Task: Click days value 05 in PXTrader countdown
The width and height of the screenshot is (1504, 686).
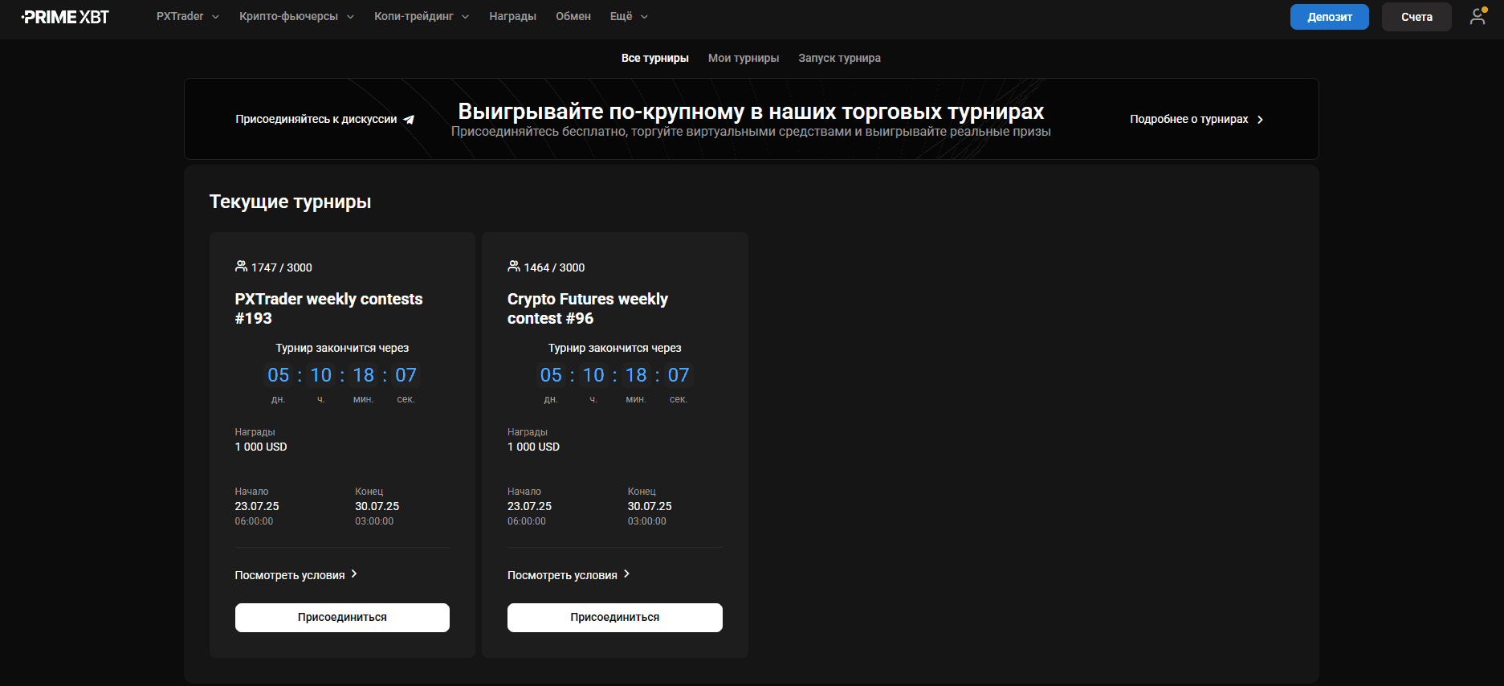Action: pos(279,375)
